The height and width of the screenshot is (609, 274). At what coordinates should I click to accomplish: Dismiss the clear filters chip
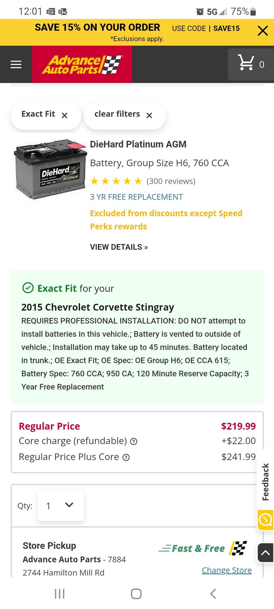click(149, 116)
